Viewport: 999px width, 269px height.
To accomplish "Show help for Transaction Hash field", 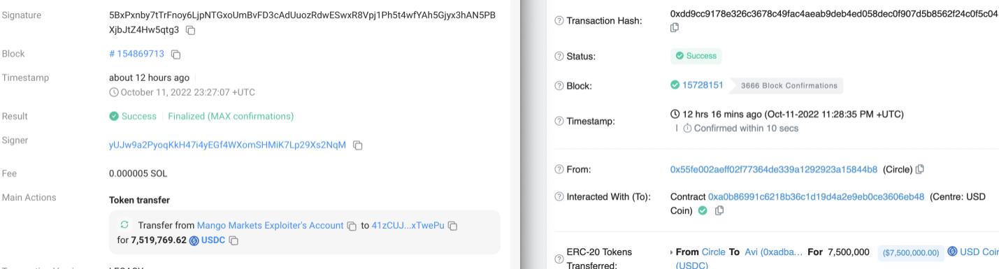I will pos(559,21).
